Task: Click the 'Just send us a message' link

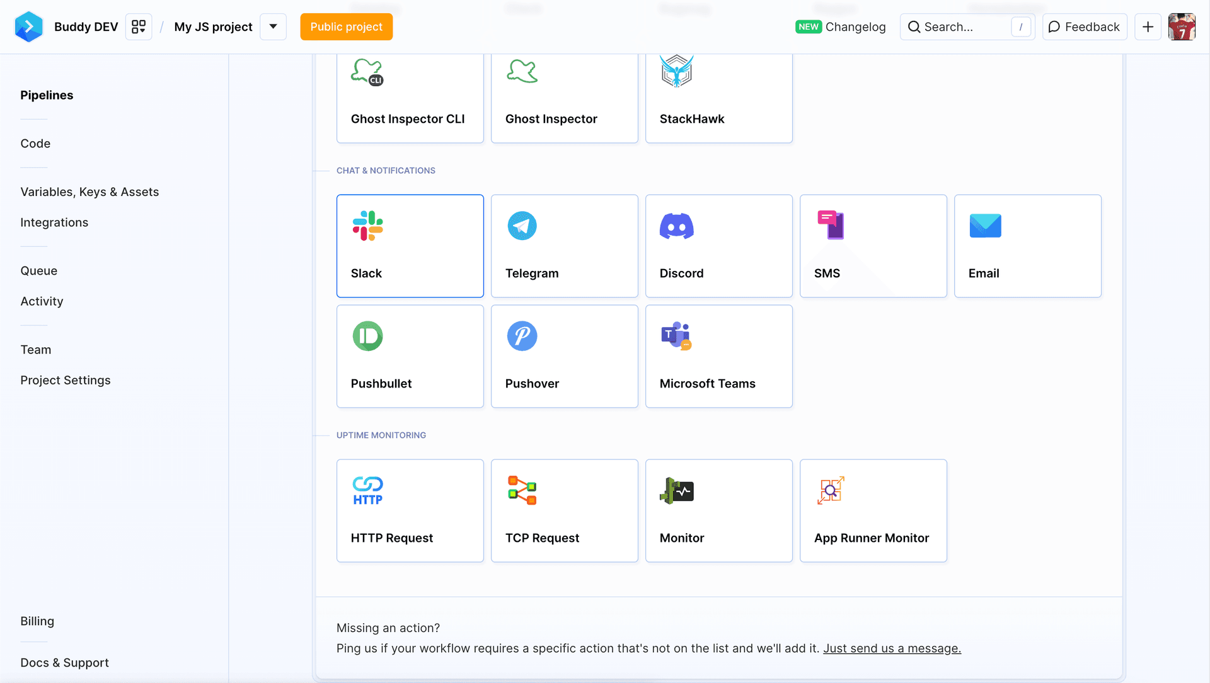Action: click(x=892, y=648)
